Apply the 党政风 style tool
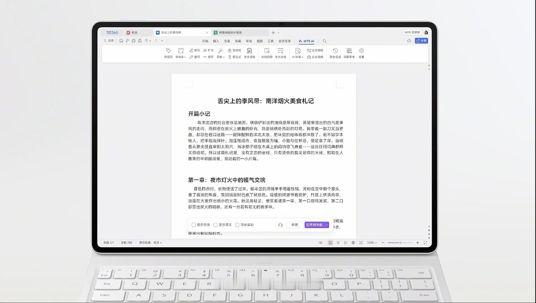 [x=234, y=50]
